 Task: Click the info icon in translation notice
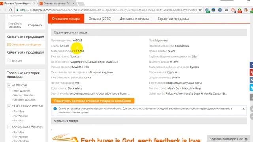(x=55, y=109)
